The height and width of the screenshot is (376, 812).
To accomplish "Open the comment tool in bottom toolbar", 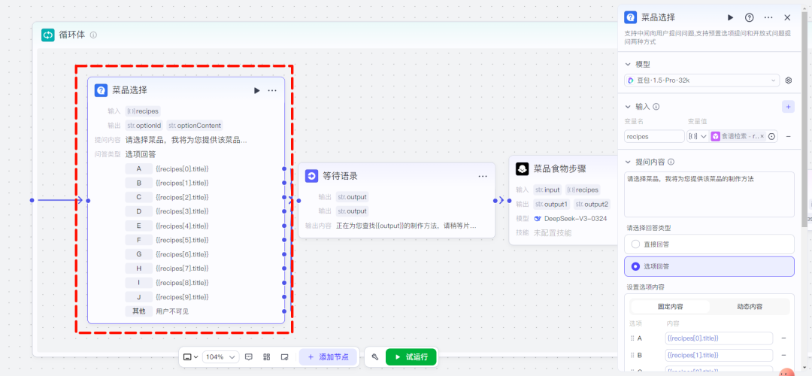I will point(249,357).
